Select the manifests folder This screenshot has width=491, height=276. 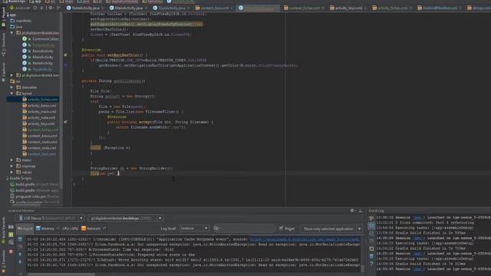23,21
